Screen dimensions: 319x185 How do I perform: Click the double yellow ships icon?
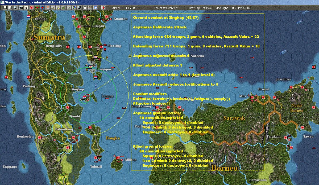[58, 8]
